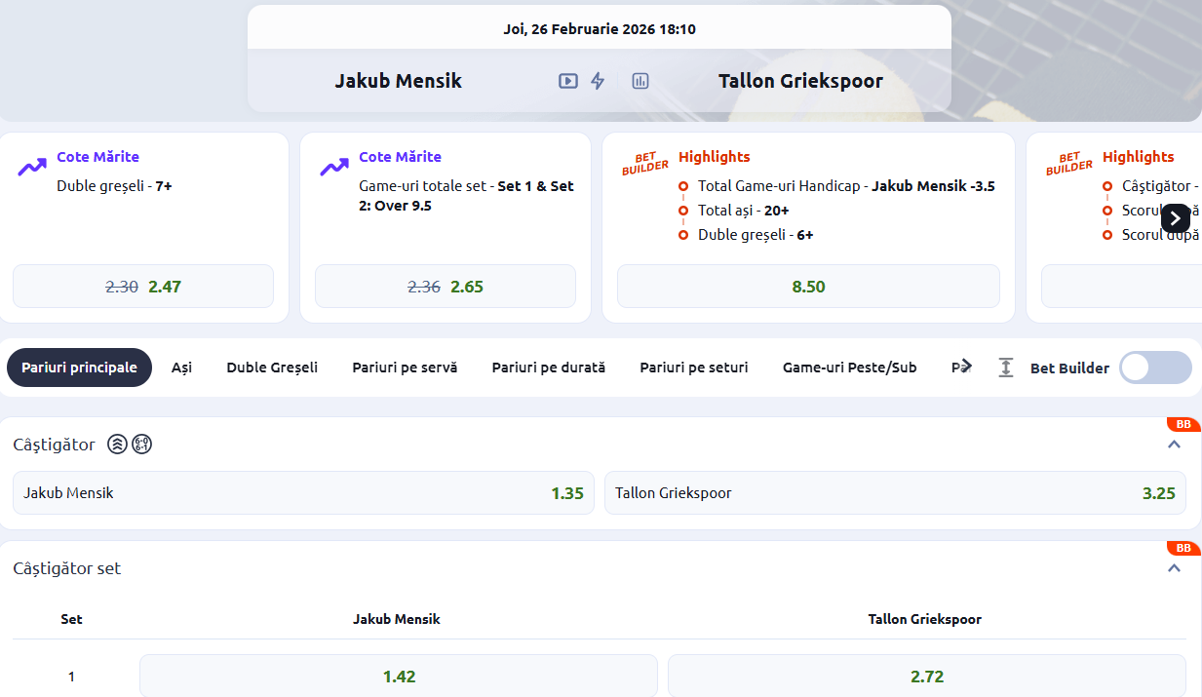Click the collapse-all markets icon
1202x697 pixels.
point(1006,368)
